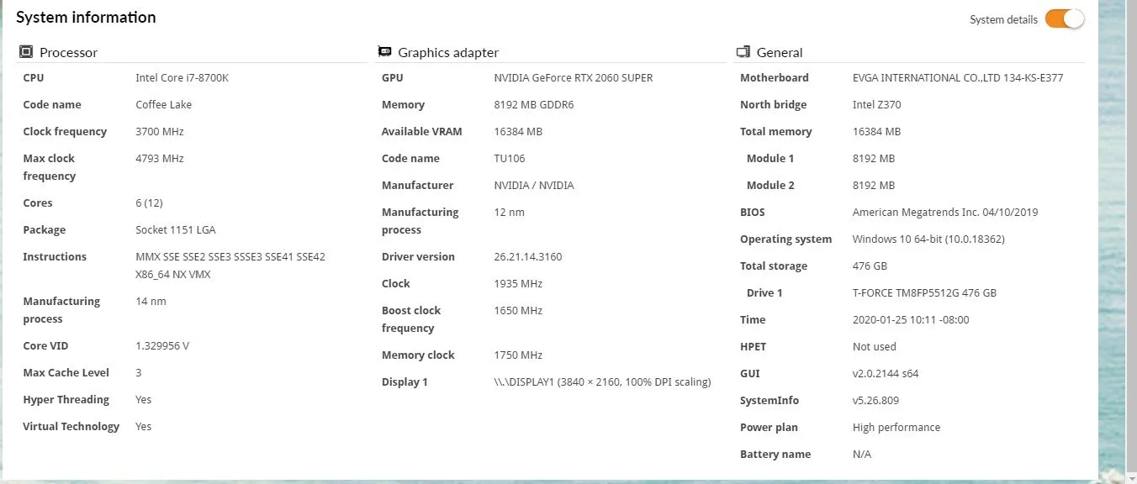Click the System information heading
This screenshot has width=1137, height=484.
tap(86, 18)
